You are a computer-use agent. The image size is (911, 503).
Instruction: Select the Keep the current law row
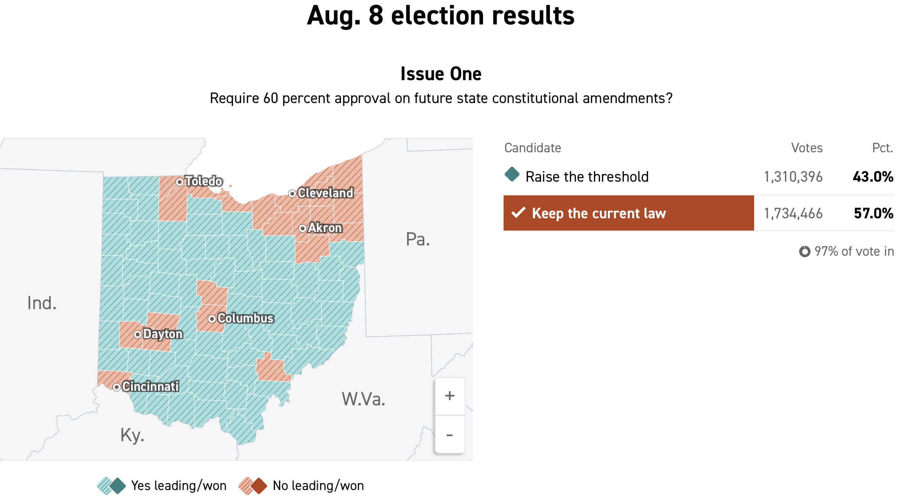click(x=628, y=213)
